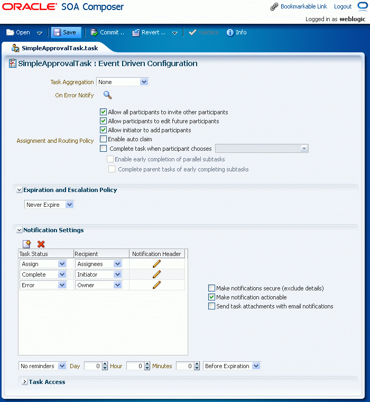Screen dimensions: 370x402
Task: Click the Day spinner arrows
Action: [x=105, y=366]
